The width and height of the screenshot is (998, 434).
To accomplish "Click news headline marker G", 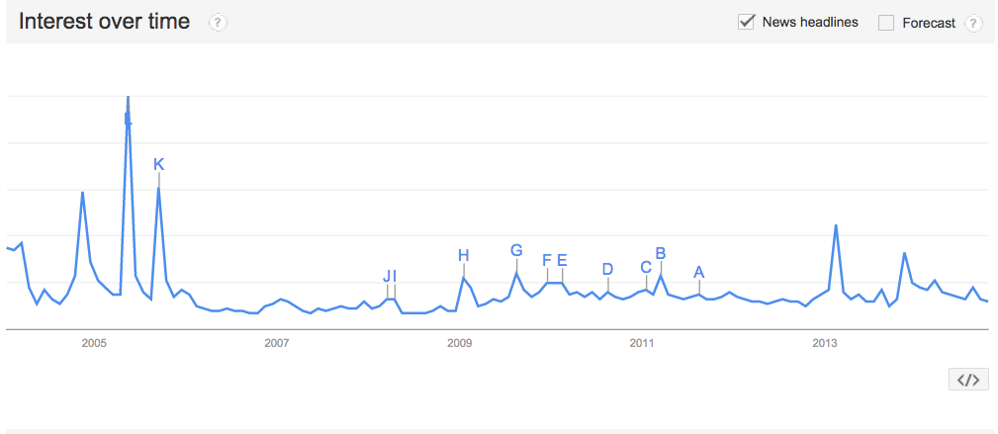I will 516,250.
